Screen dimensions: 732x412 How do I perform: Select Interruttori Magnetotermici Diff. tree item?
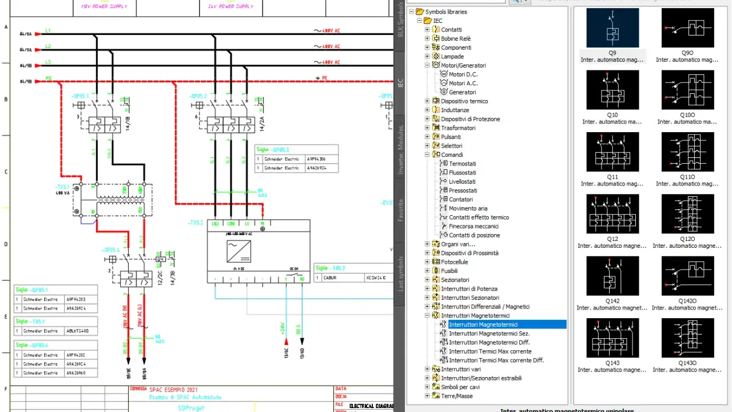coord(489,342)
